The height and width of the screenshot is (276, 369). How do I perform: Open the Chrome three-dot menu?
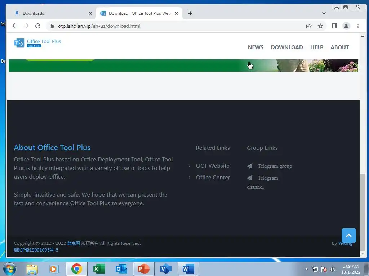[358, 26]
